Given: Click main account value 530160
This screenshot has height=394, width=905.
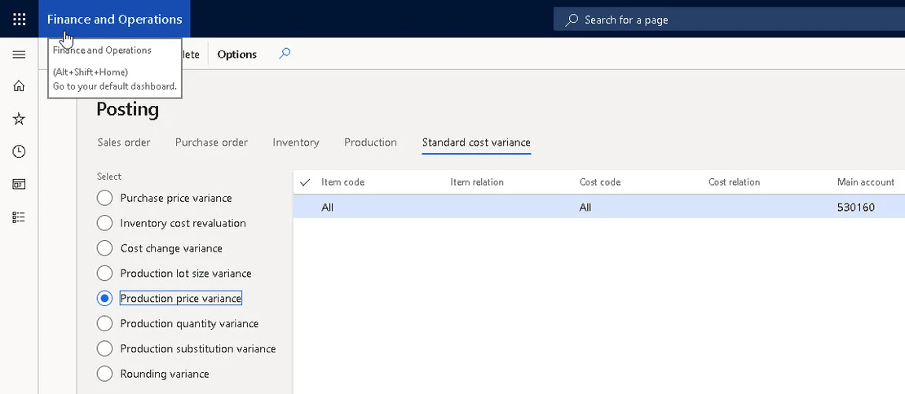Looking at the screenshot, I should tap(856, 208).
